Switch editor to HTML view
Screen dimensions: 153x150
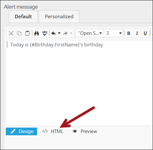click(53, 131)
